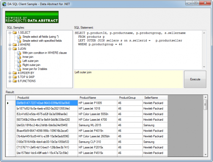Click the result grid vertical scrollbar thumb

pos(205,105)
